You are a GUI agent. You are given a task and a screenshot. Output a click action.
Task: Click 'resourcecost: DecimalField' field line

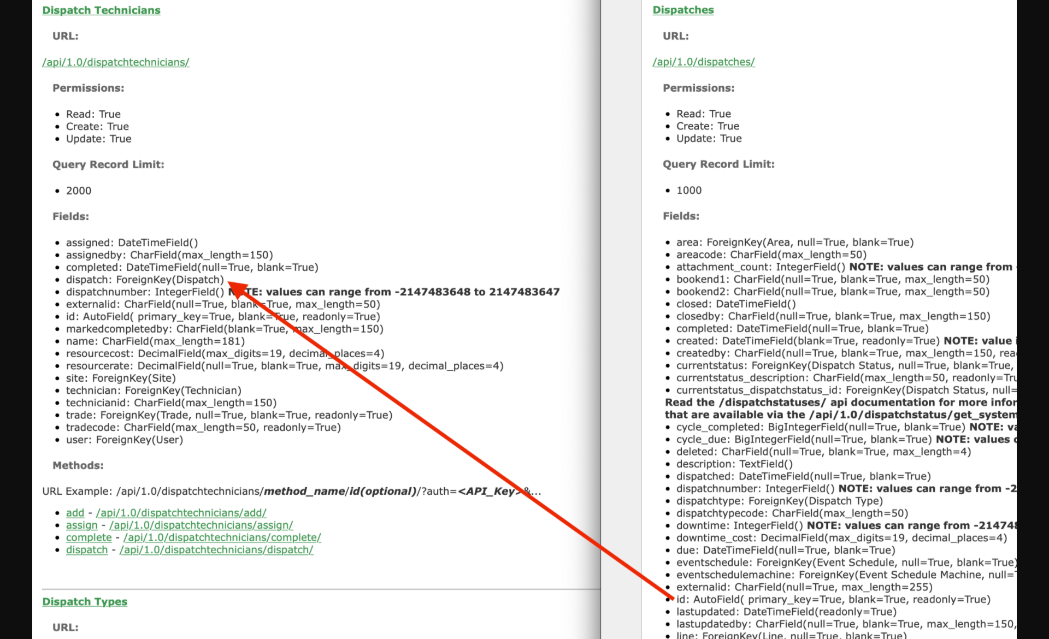[225, 353]
